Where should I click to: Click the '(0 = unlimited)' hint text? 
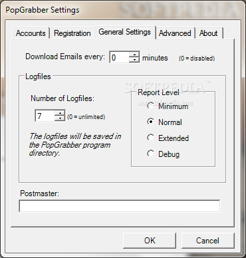[x=86, y=117]
